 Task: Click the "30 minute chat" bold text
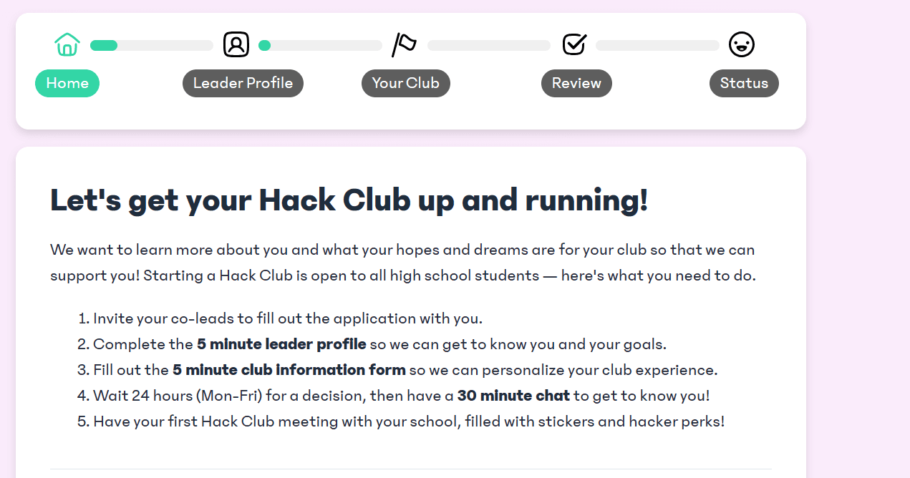(x=513, y=396)
